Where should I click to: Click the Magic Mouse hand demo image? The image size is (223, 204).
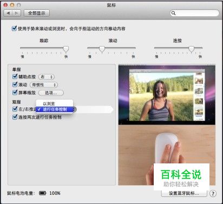tap(167, 155)
